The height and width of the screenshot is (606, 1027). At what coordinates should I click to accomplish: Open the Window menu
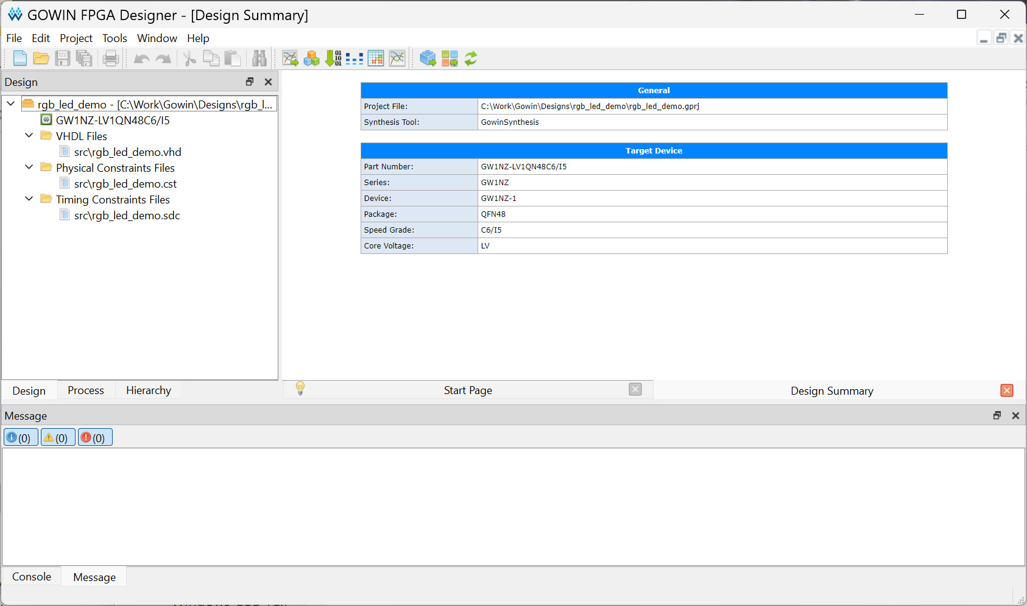[x=157, y=38]
